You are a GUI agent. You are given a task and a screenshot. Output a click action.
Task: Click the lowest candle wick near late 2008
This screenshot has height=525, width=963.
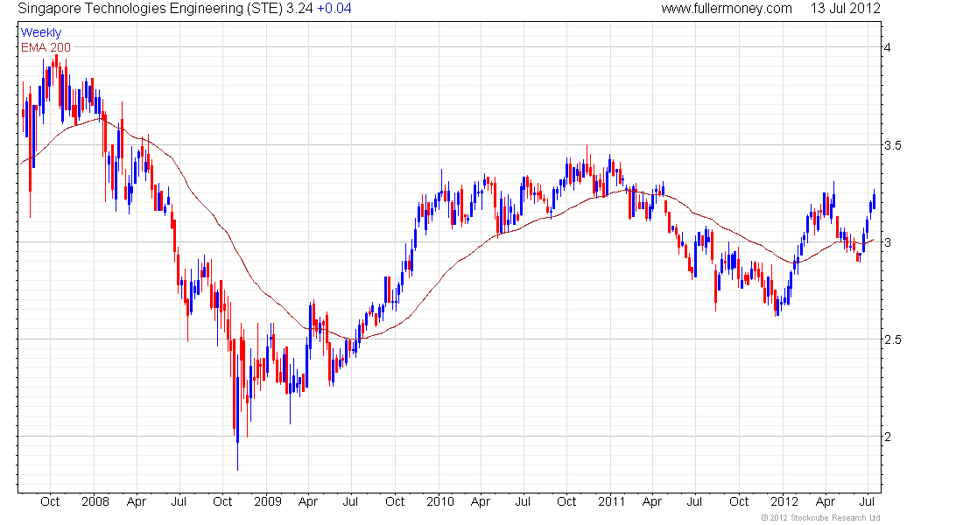(x=237, y=457)
